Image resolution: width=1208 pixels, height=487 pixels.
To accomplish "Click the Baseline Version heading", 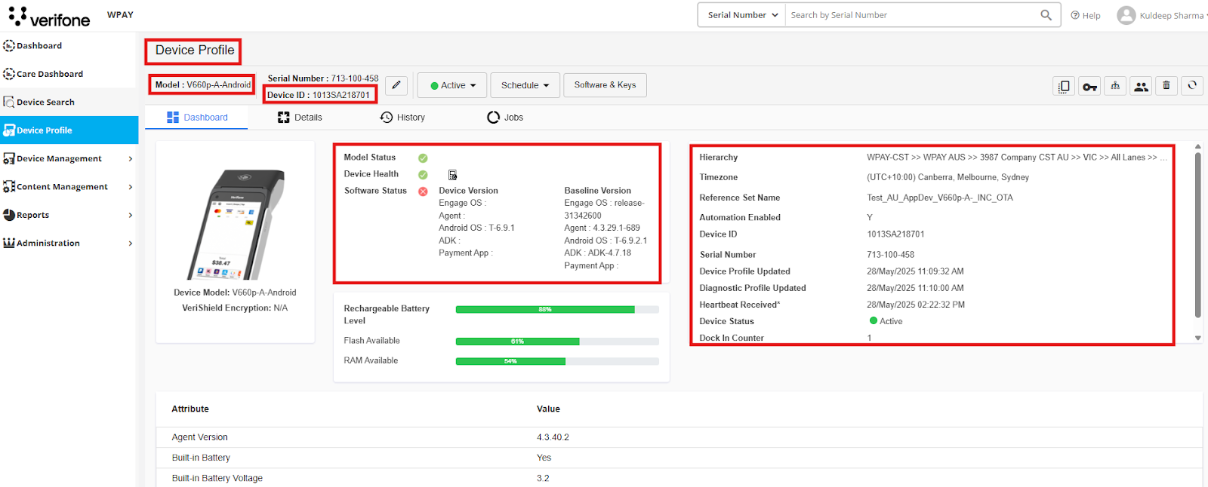I will (x=597, y=191).
